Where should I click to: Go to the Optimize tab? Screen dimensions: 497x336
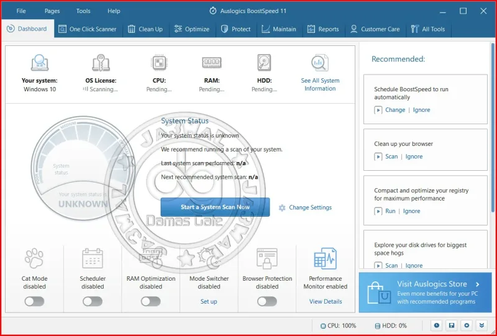coord(192,29)
